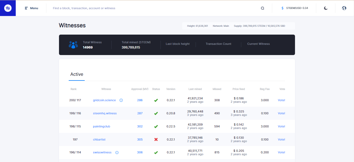Image resolution: width=354 pixels, height=162 pixels.
Task: Click last mined block 42,181,209
Action: click(x=195, y=125)
